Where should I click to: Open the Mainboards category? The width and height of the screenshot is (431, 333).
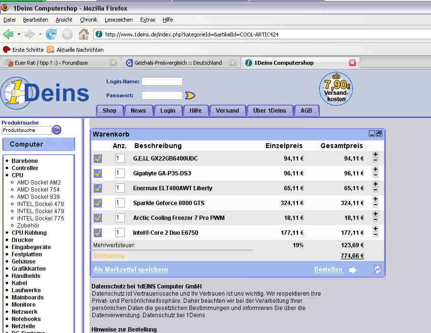pos(27,297)
